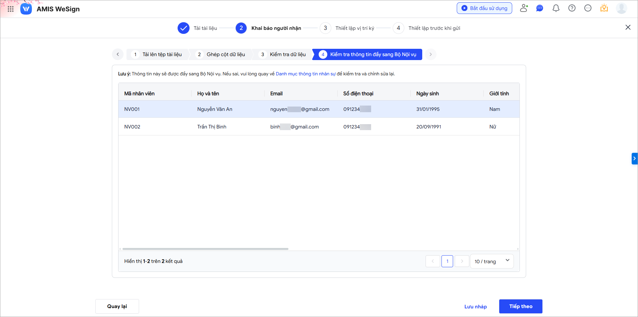The width and height of the screenshot is (638, 317).
Task: Open Danh mục thông tin nhân sự link
Action: click(x=305, y=74)
